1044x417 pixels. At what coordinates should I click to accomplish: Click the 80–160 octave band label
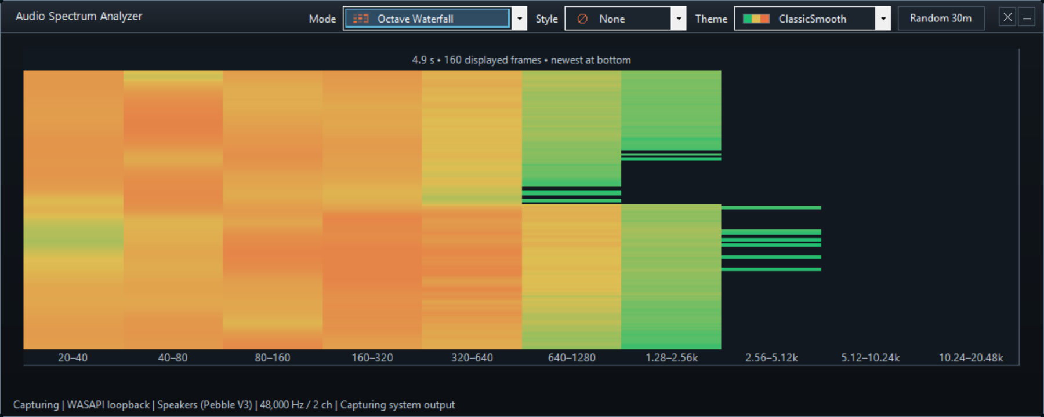point(273,358)
